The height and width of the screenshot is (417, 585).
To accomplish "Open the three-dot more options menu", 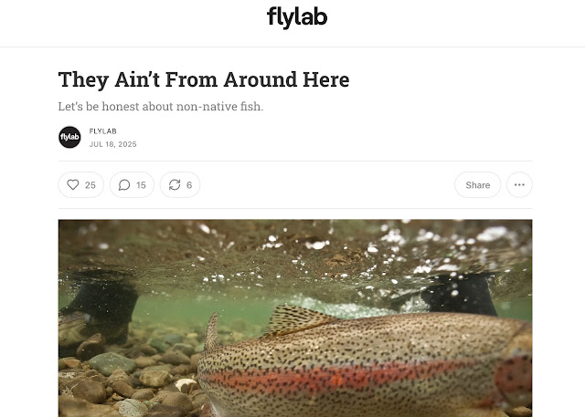I will (519, 184).
